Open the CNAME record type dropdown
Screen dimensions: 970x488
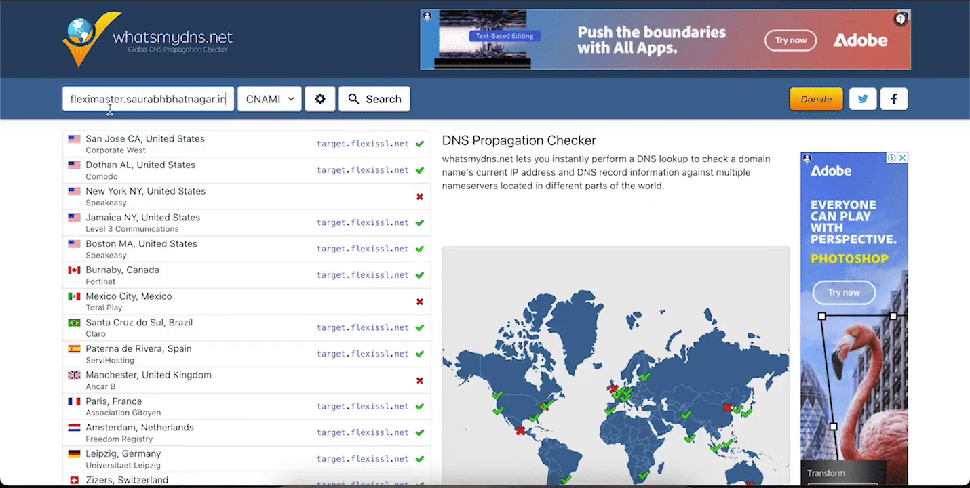269,99
